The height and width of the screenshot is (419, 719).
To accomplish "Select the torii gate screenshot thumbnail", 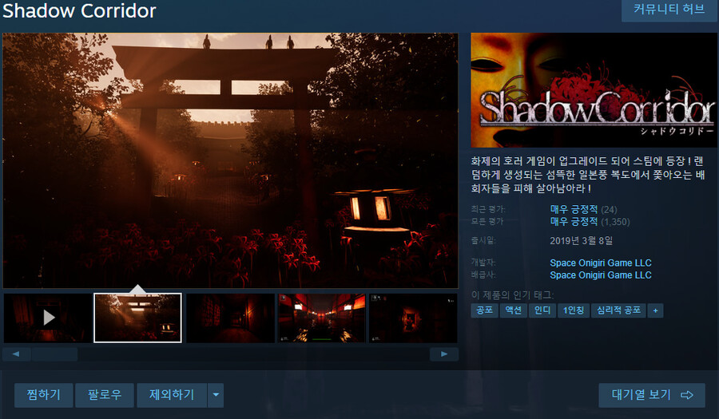I will 137,318.
